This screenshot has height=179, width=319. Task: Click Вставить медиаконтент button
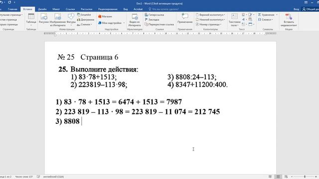tap(289, 20)
